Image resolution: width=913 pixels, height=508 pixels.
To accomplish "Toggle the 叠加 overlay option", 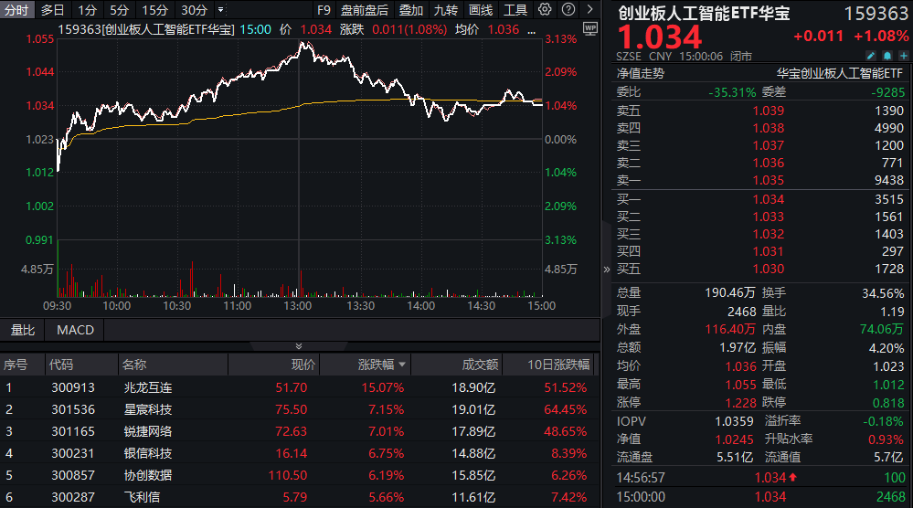I will (x=411, y=10).
